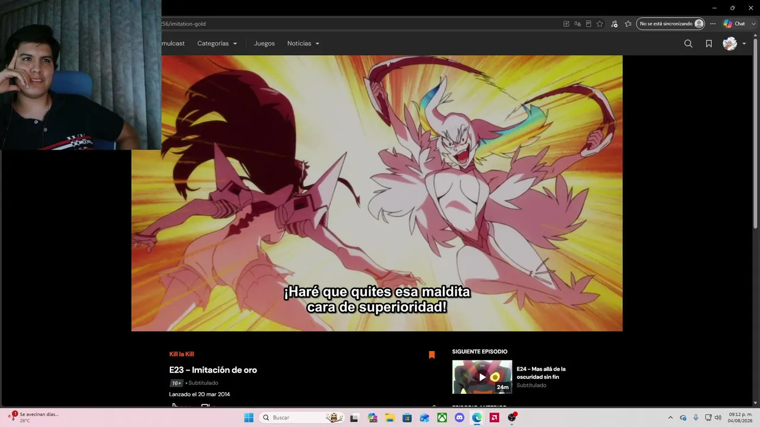Select the 'E23 – Imitación de oro' title text
760x427 pixels.
point(213,370)
